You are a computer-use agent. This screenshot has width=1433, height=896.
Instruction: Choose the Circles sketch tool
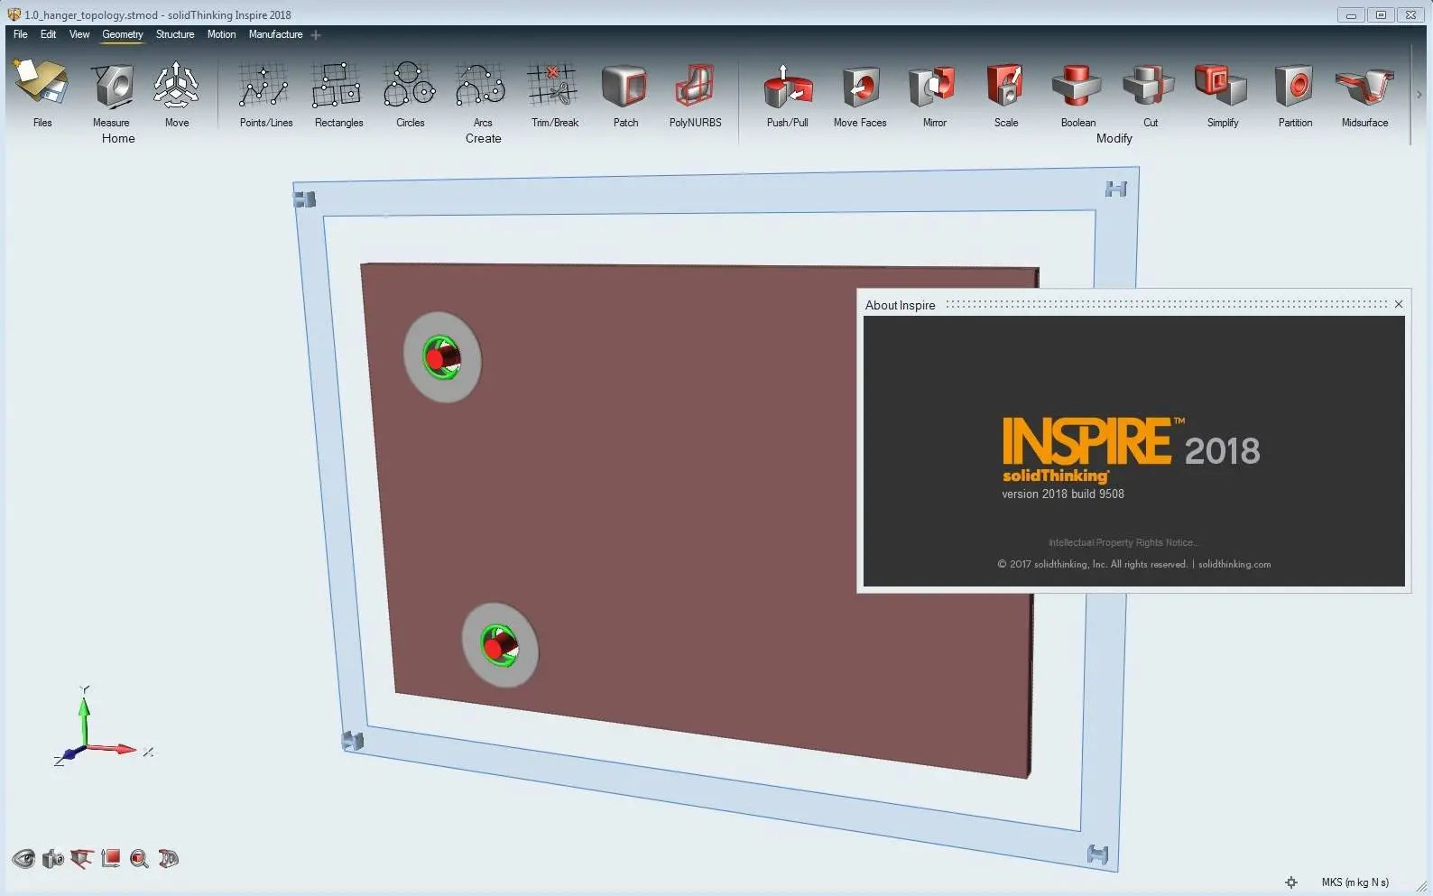click(x=410, y=87)
